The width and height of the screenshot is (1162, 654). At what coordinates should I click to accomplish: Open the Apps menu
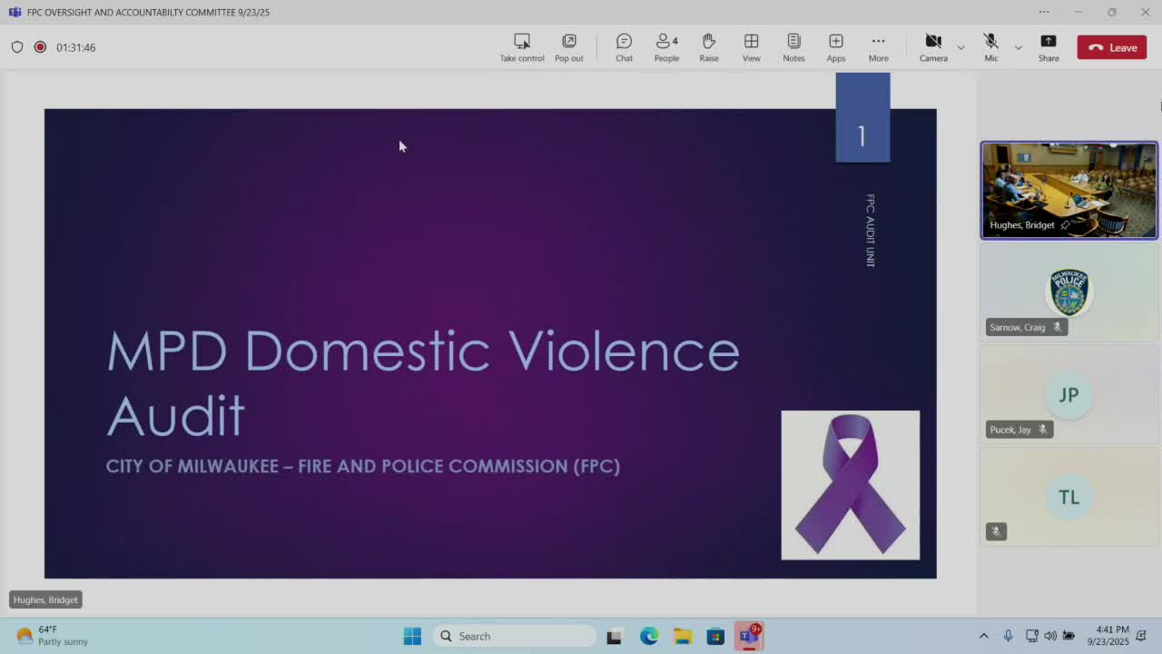[x=835, y=47]
